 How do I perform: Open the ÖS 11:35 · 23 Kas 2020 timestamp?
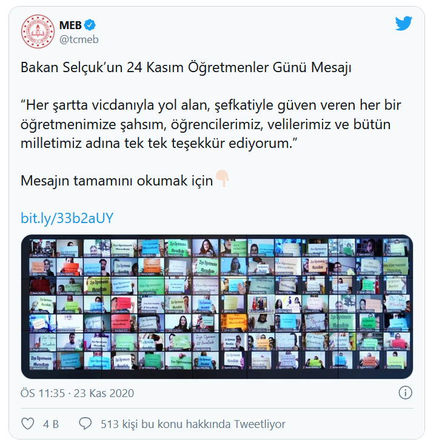coord(77,393)
